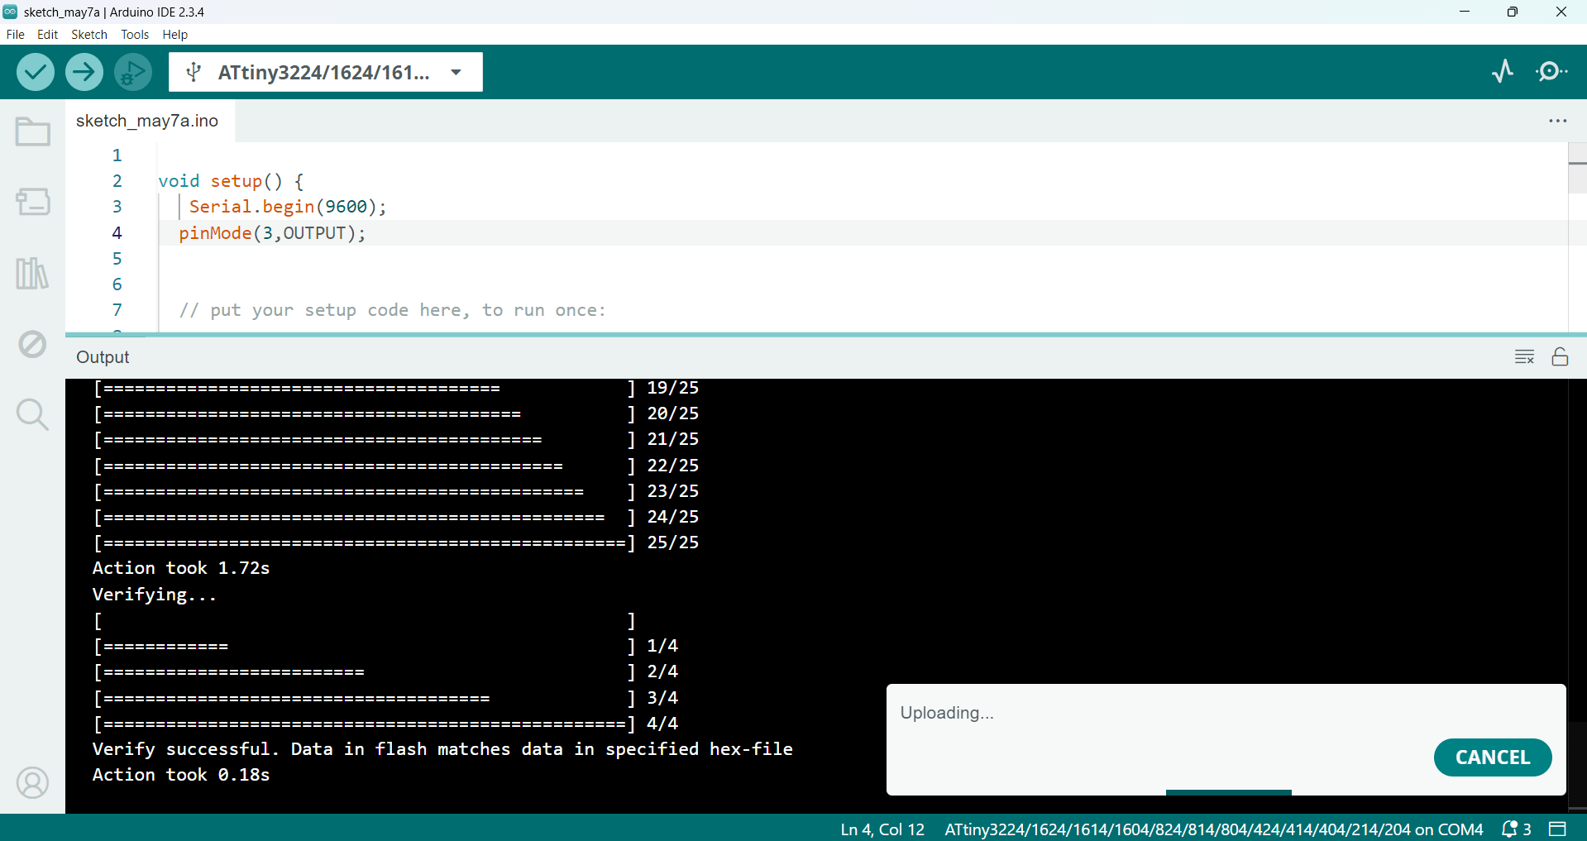Open the Debug sidebar icon
Viewport: 1587px width, 841px height.
coord(33,344)
